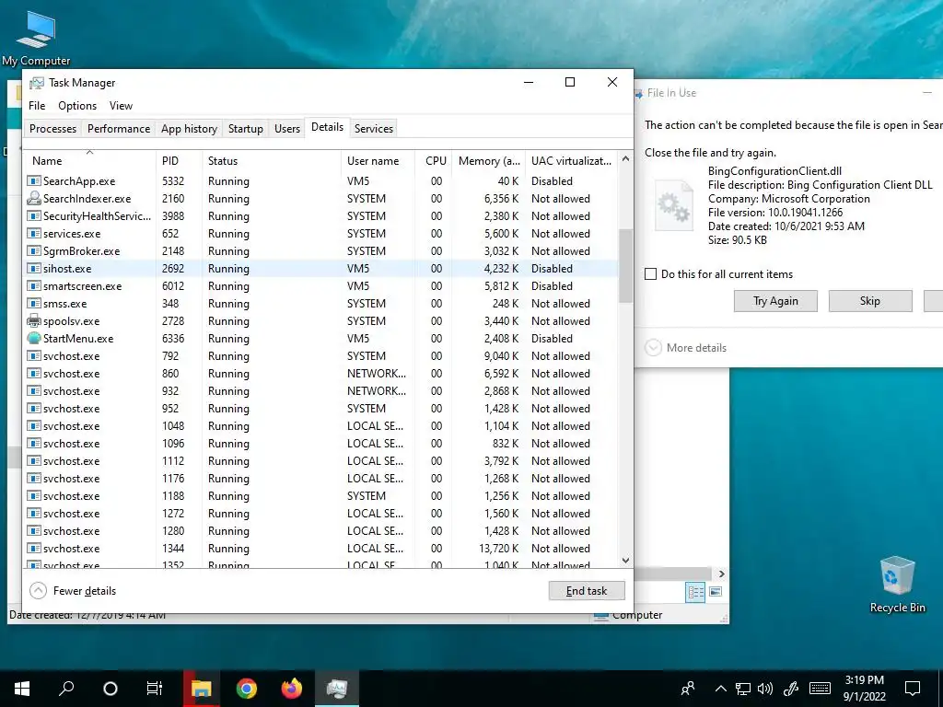Switch to the App history tab
The image size is (943, 707).
click(189, 129)
